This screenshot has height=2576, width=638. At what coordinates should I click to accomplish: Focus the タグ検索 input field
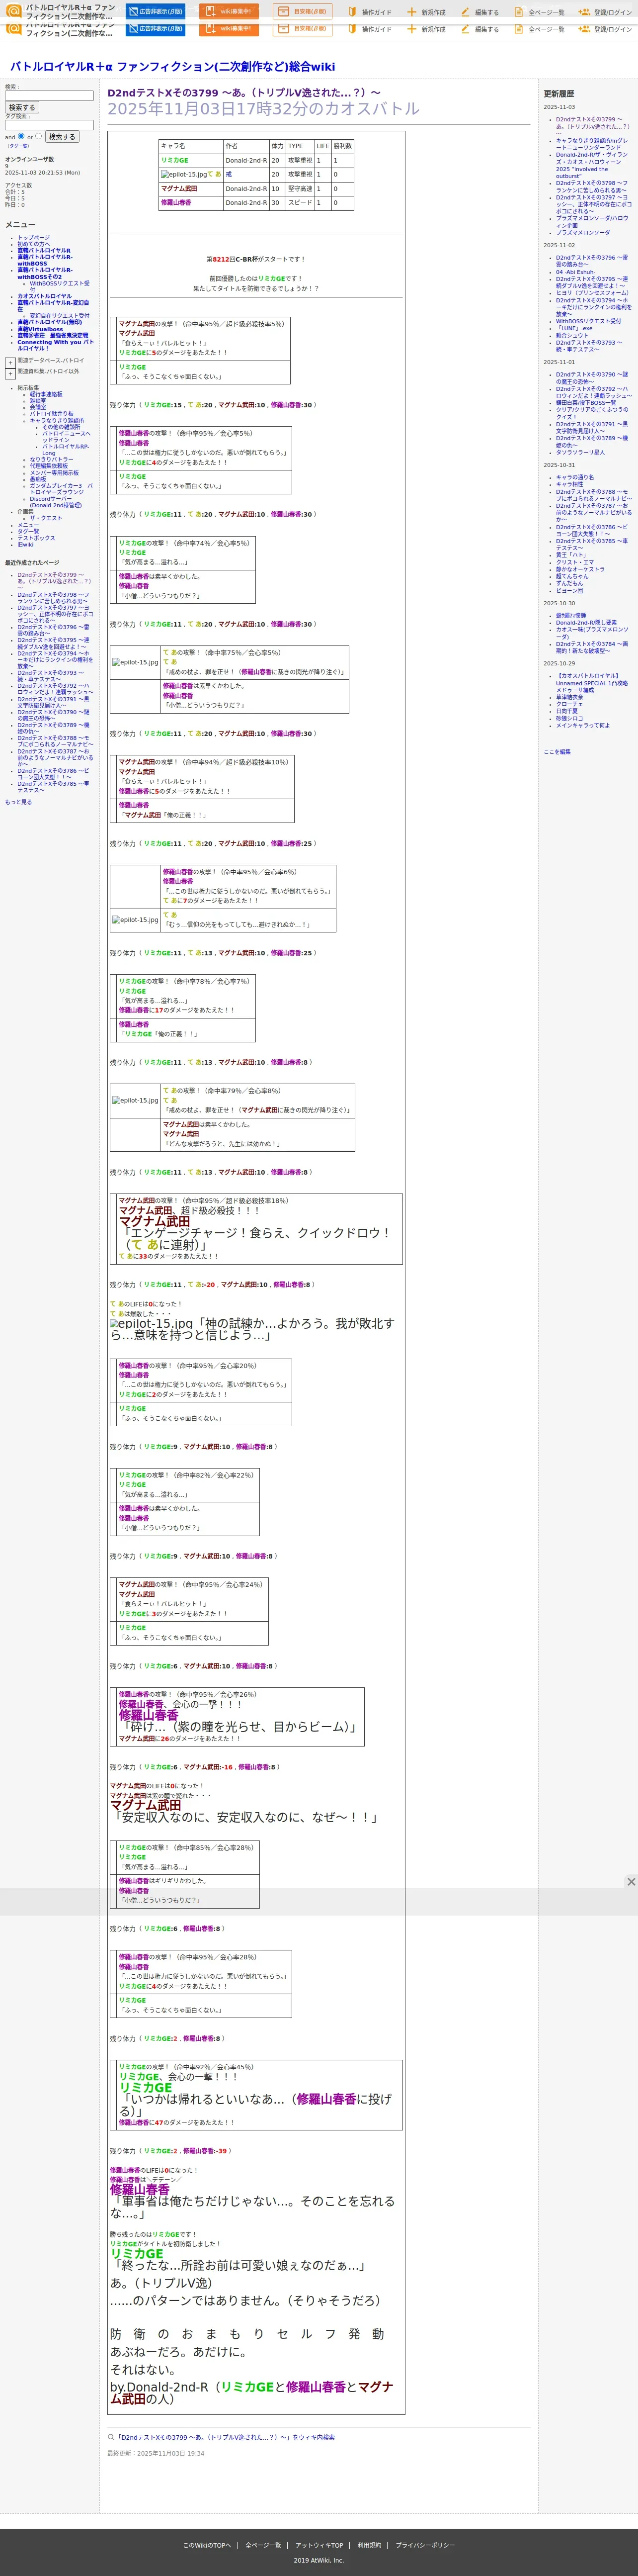(x=49, y=125)
